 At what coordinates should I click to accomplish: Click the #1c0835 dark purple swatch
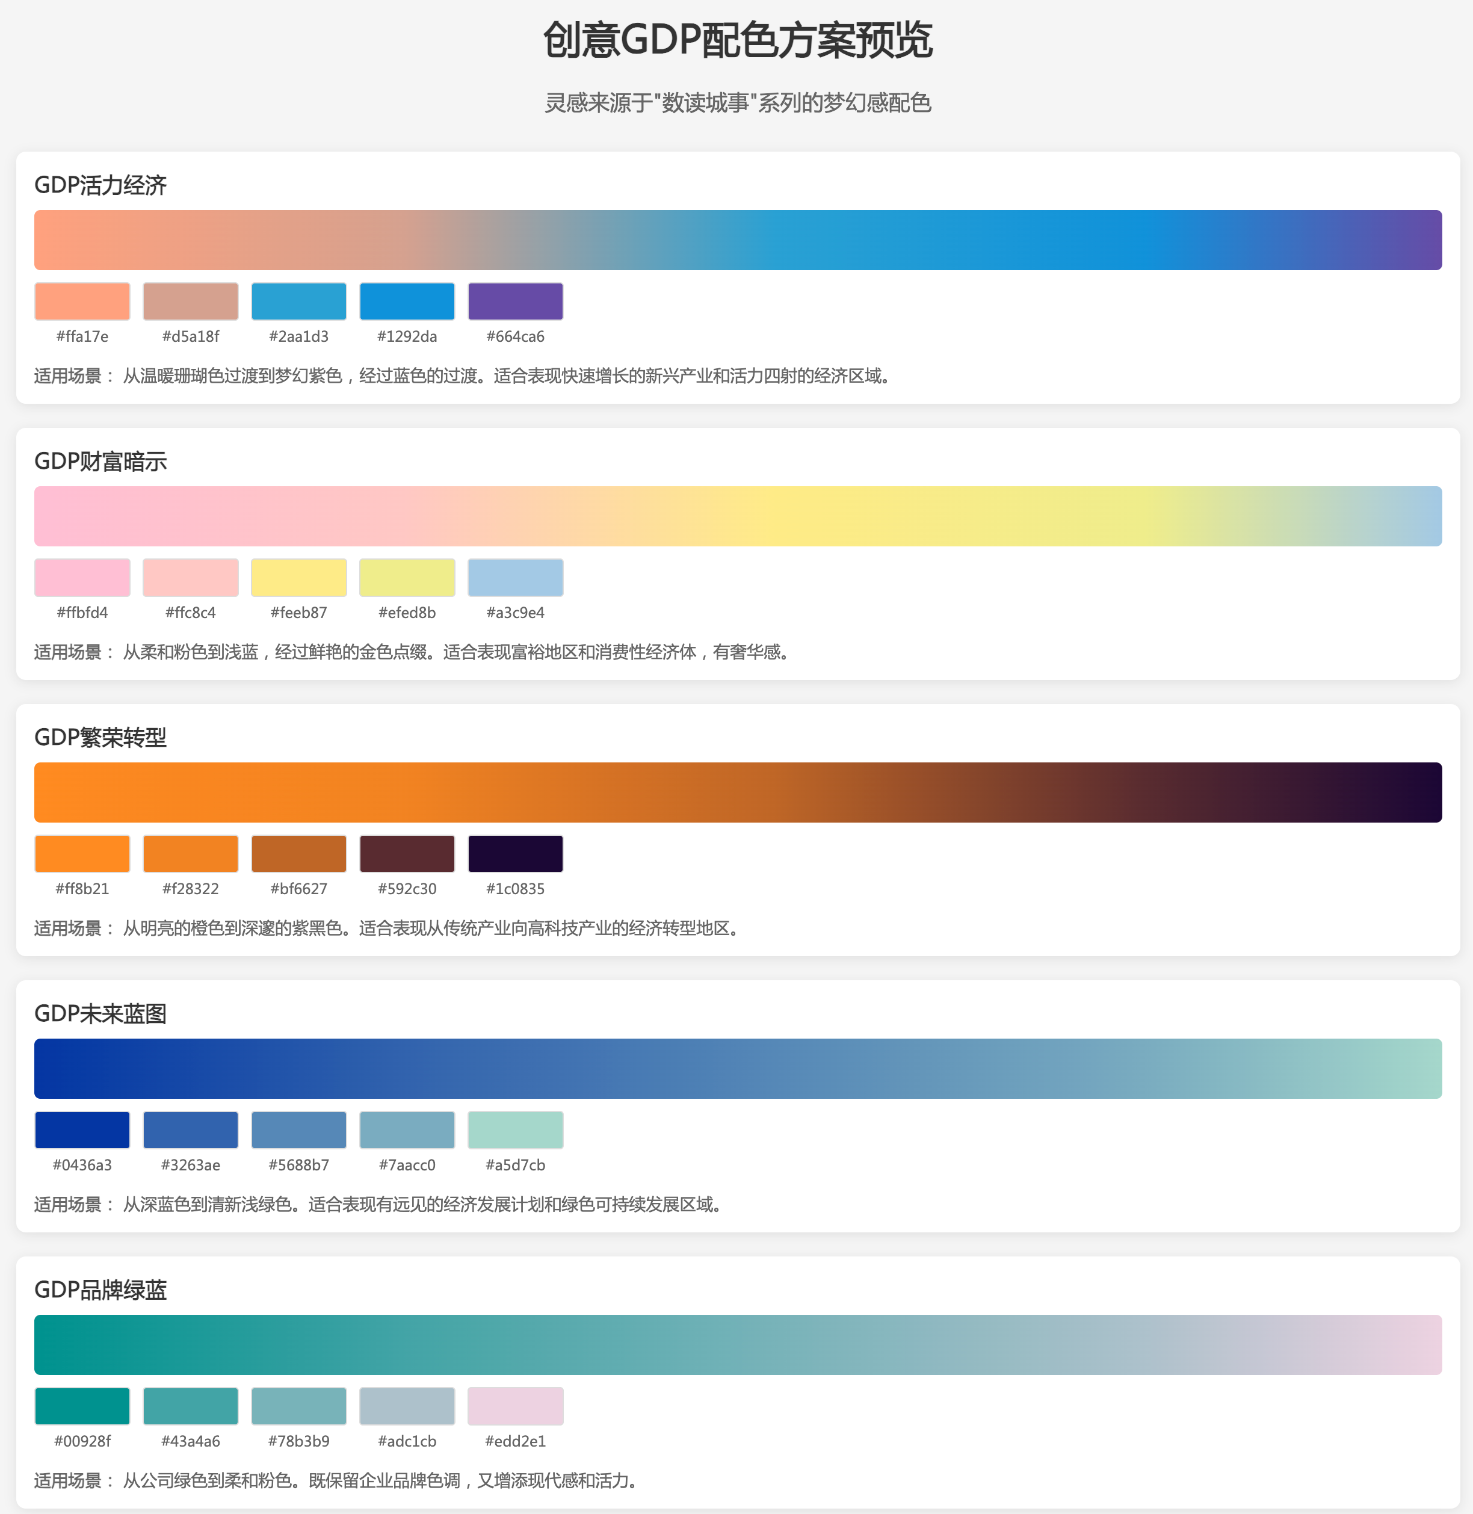515,853
